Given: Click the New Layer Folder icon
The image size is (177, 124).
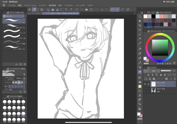Looking at the screenshot, I should (x=154, y=79).
